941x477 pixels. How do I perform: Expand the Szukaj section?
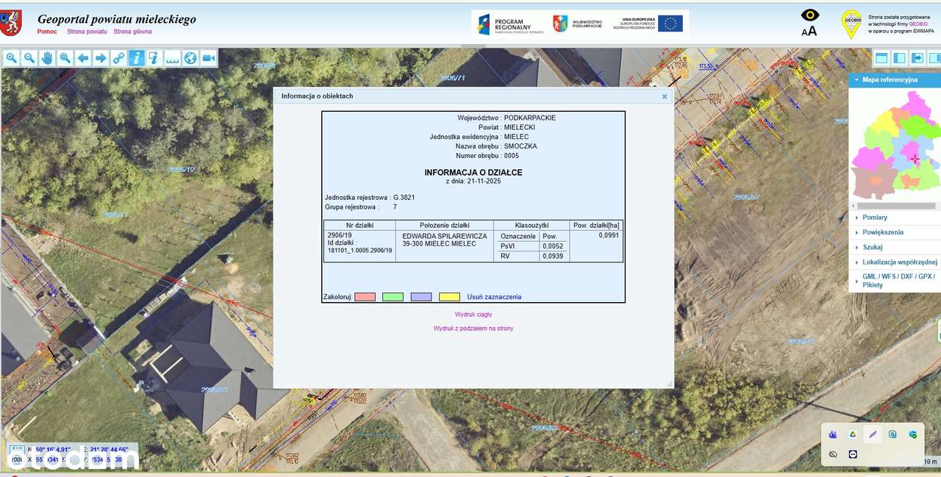[x=895, y=247]
